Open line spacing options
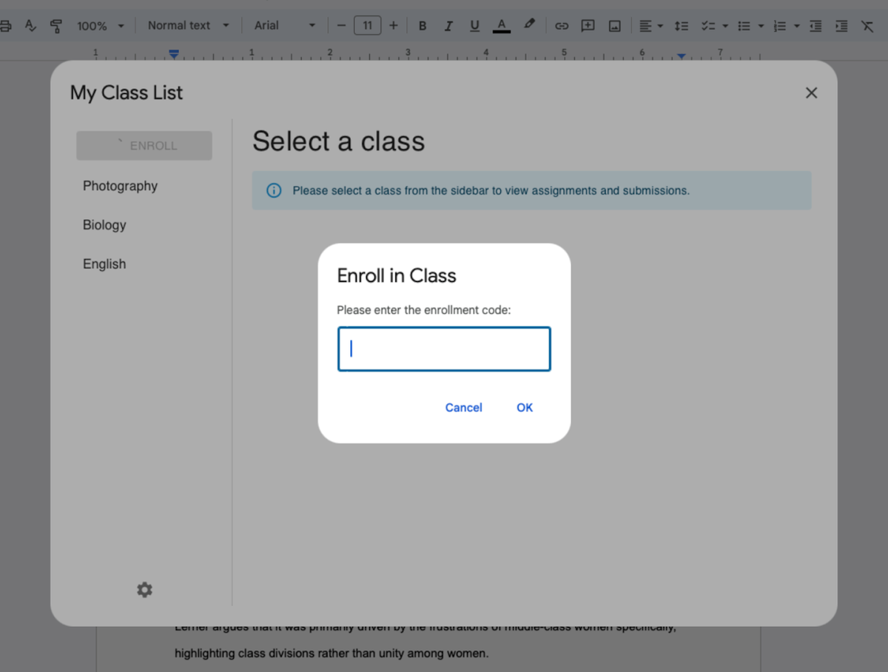Image resolution: width=888 pixels, height=672 pixels. (x=681, y=25)
